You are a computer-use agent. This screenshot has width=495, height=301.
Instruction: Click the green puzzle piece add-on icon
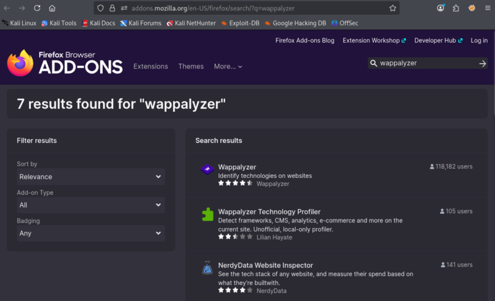207,214
